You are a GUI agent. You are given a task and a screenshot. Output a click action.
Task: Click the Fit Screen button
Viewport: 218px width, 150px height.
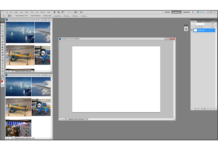pos(66,16)
